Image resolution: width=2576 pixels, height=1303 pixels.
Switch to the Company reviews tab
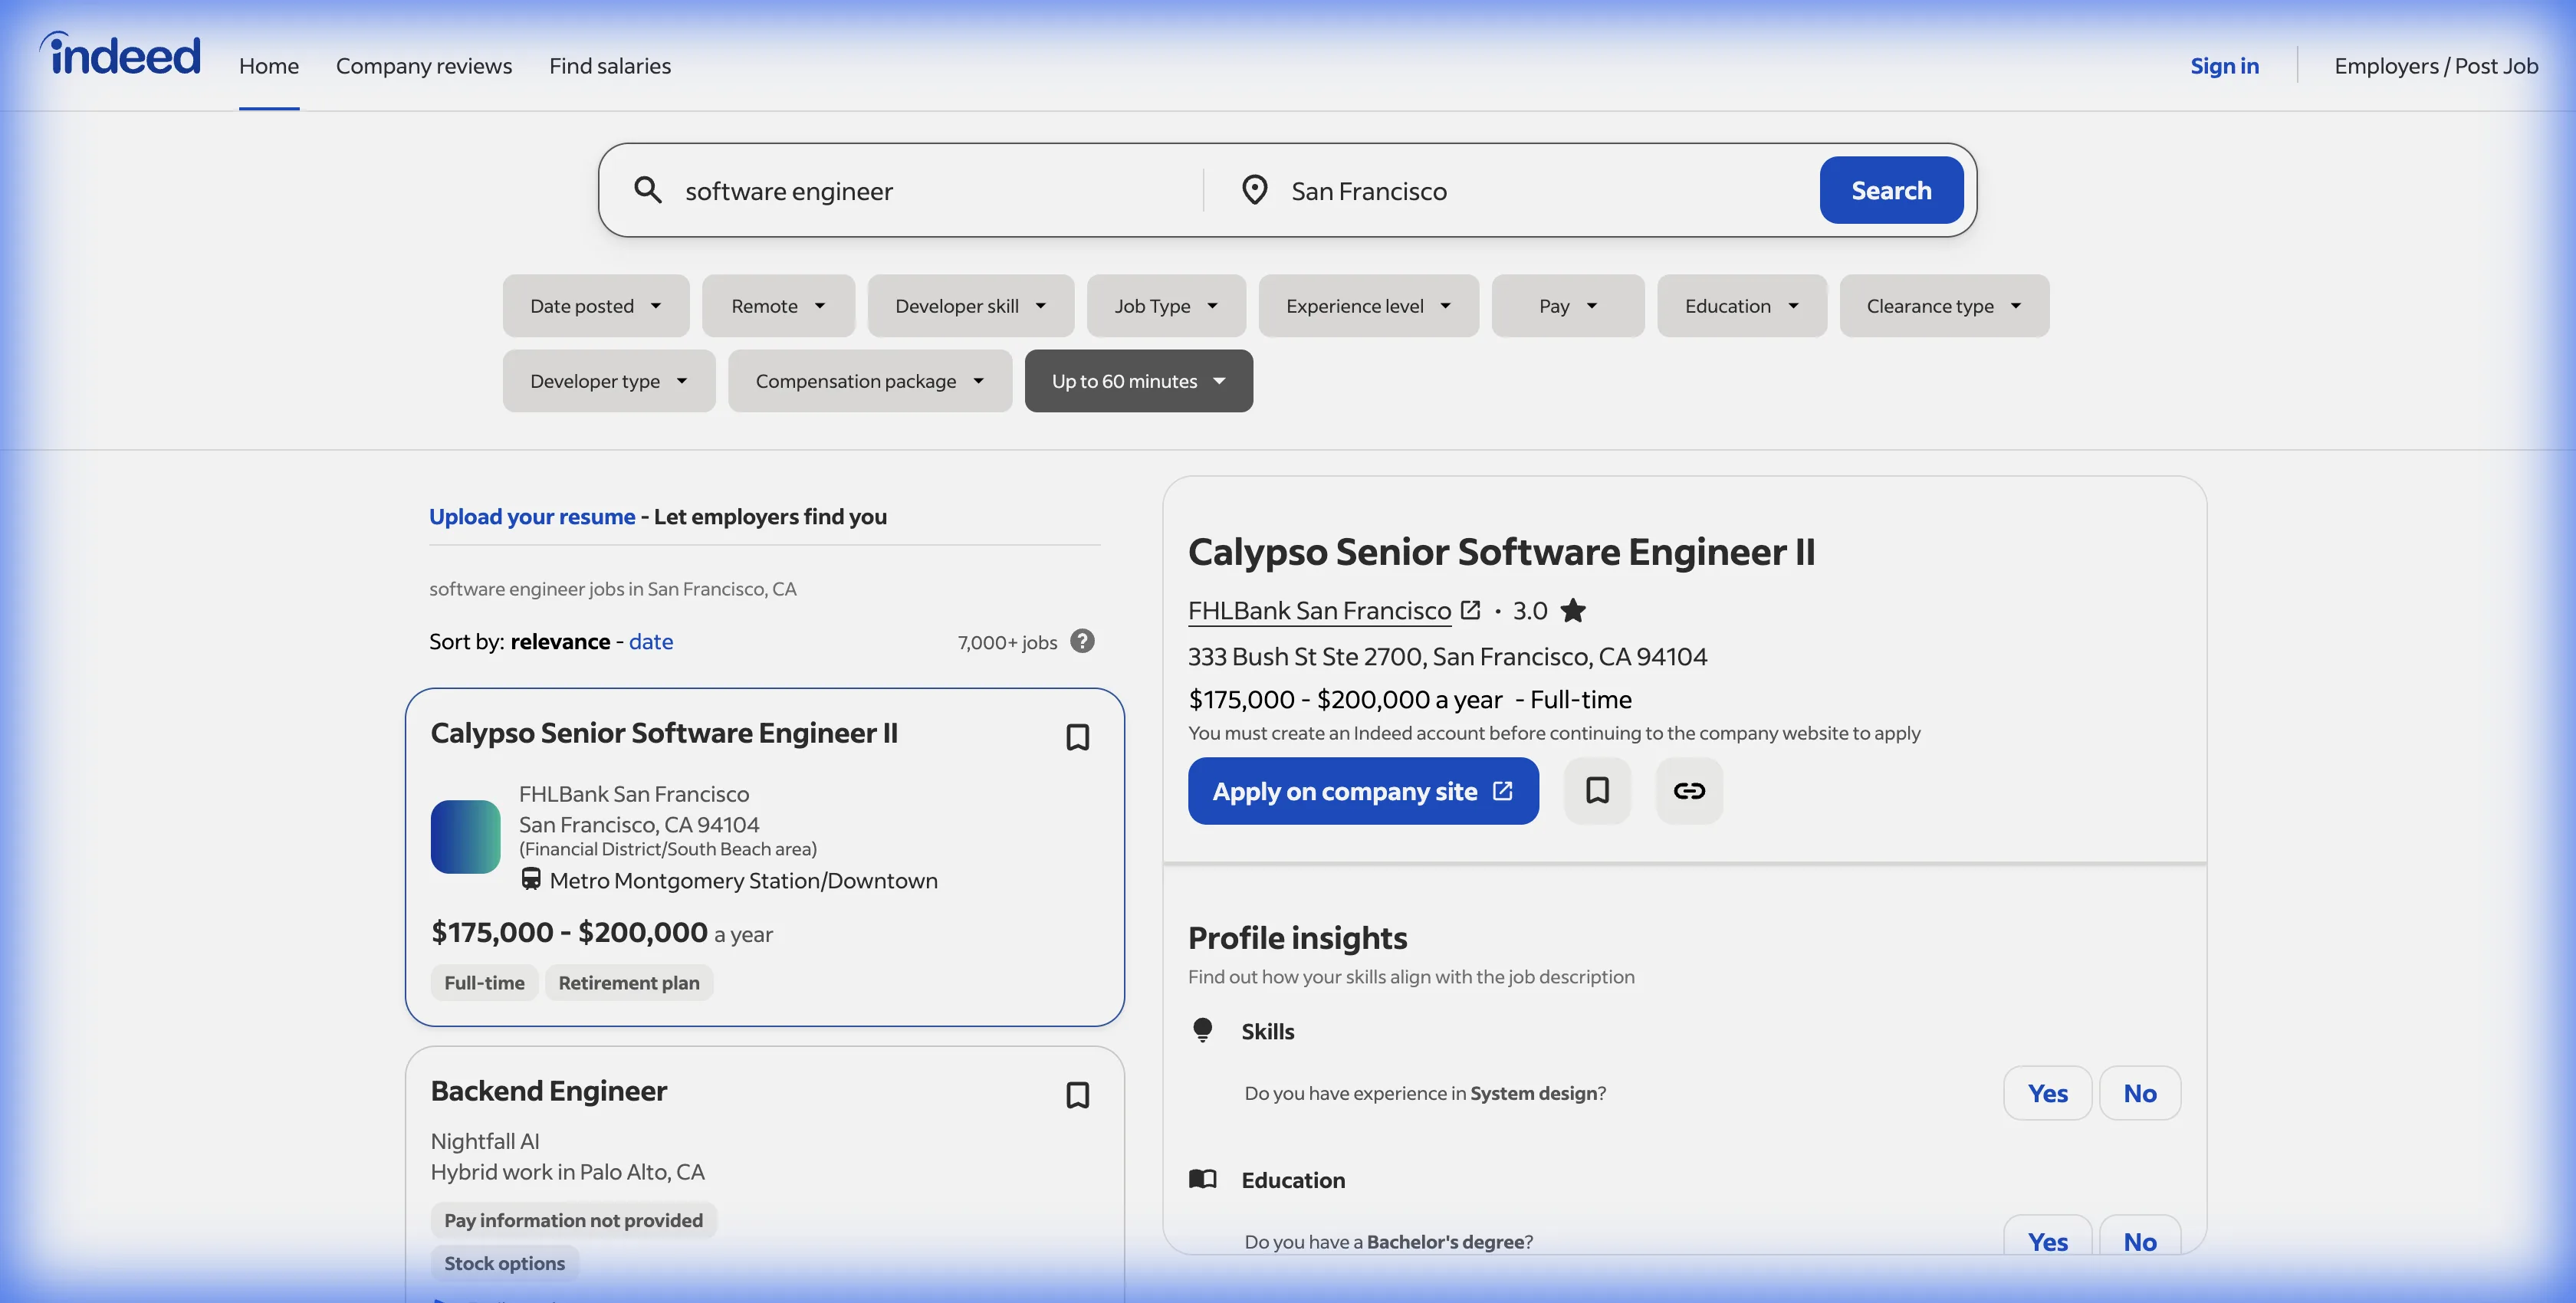tap(424, 65)
